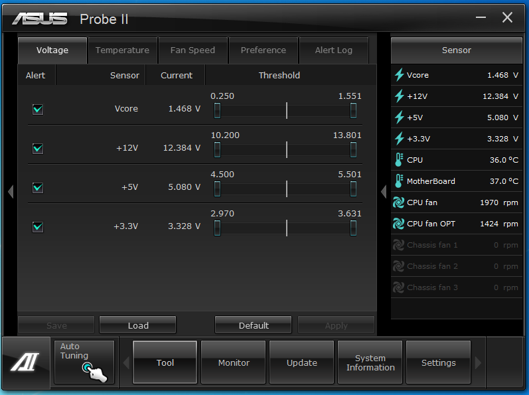View the Alert Log tab
529x395 pixels.
[334, 50]
